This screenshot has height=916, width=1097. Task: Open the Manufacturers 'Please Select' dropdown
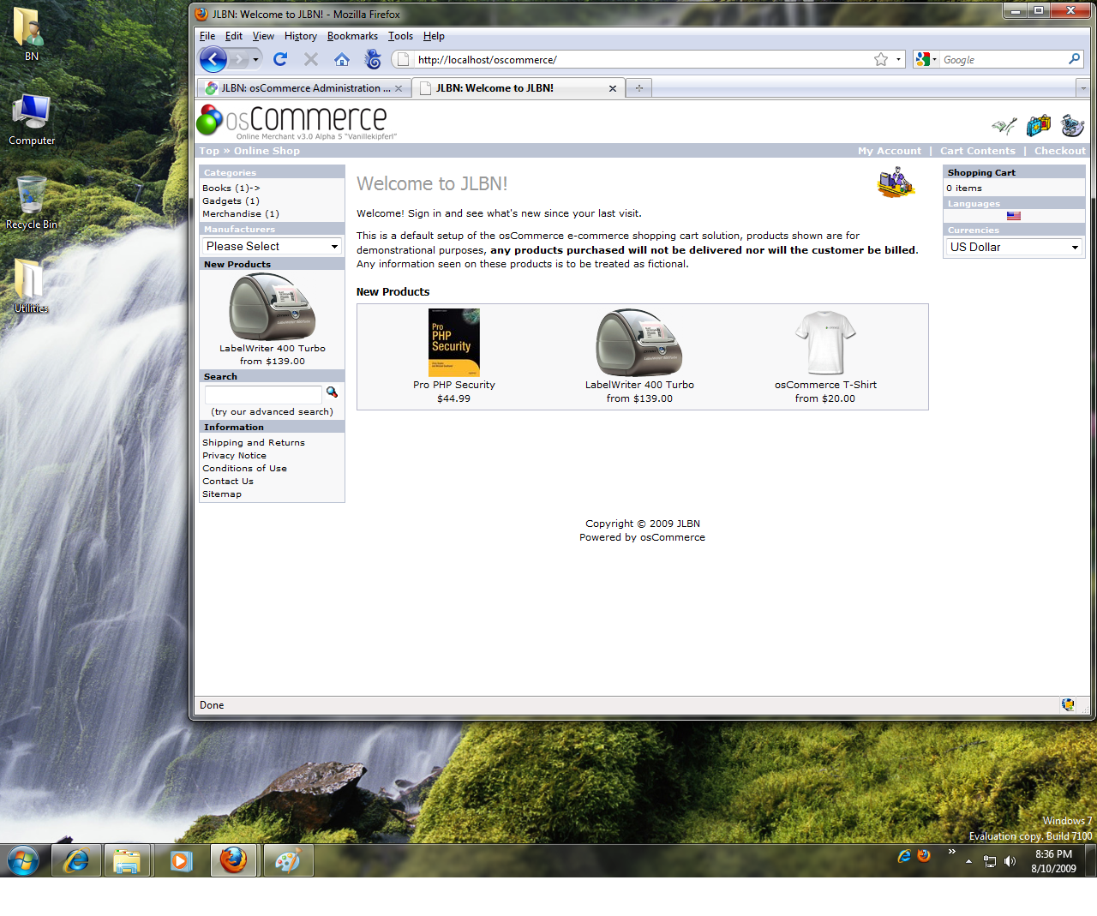pyautogui.click(x=273, y=246)
